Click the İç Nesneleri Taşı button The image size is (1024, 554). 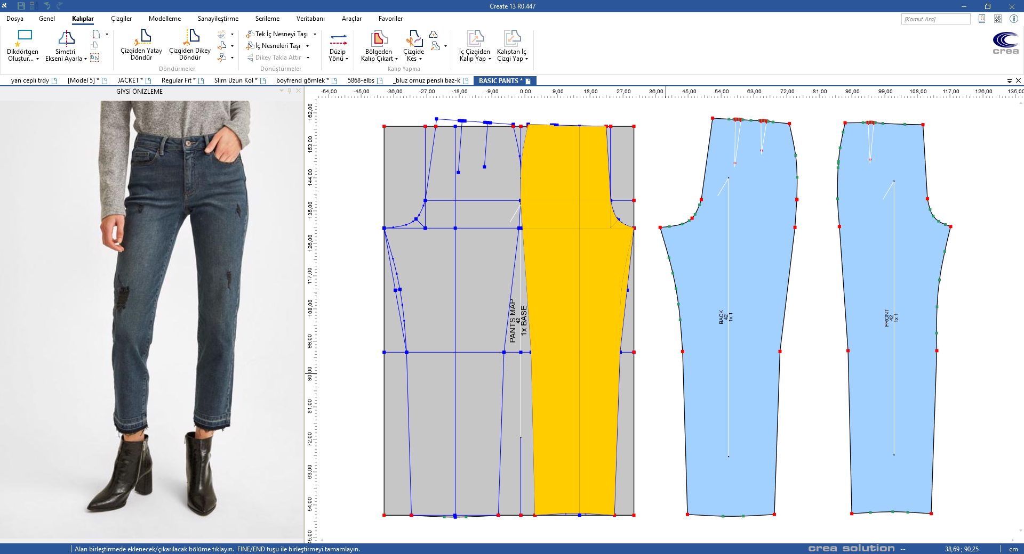click(x=277, y=46)
